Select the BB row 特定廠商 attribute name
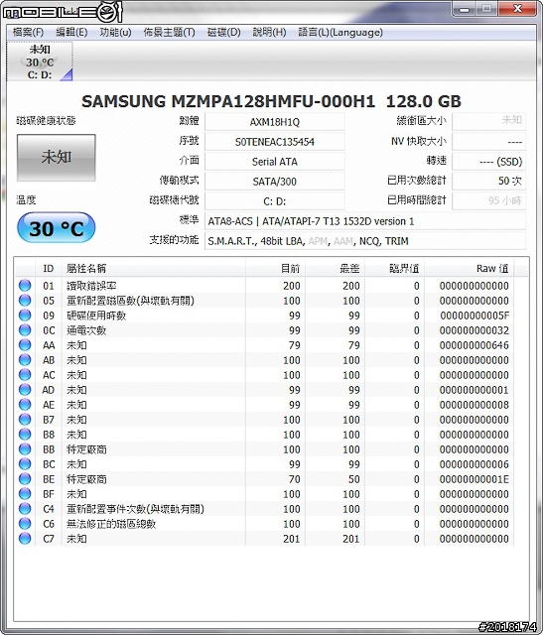 [86, 449]
